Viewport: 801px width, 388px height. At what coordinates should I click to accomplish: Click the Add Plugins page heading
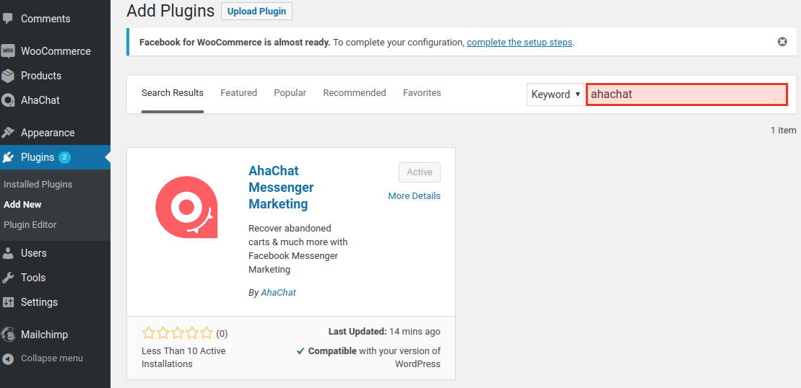tap(170, 11)
